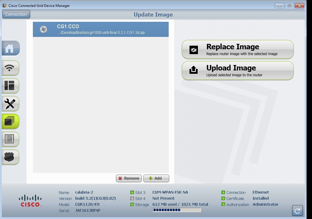Click the Upload Image arrow icon
312x219 pixels.
(193, 70)
